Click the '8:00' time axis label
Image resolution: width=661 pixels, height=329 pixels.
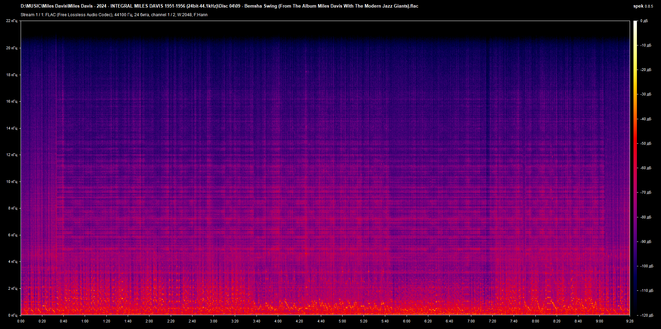[x=535, y=321]
